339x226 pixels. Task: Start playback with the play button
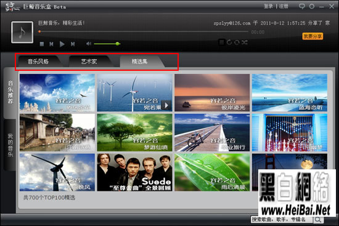coord(62,44)
